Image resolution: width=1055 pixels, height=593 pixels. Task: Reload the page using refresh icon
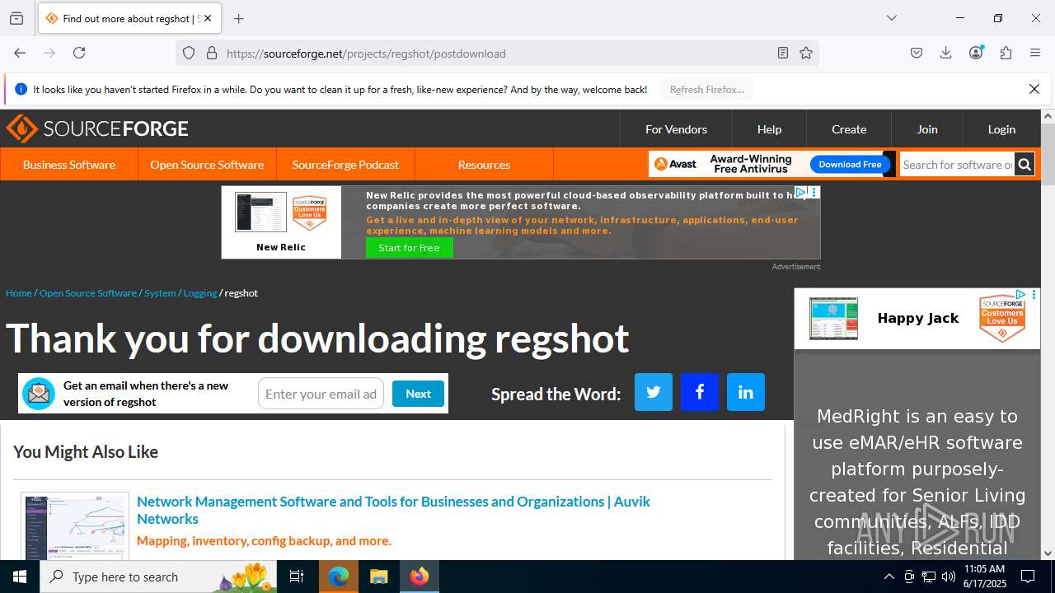click(79, 53)
